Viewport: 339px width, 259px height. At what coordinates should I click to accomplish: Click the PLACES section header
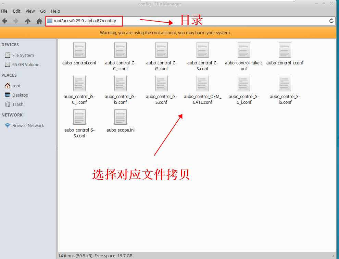click(9, 75)
